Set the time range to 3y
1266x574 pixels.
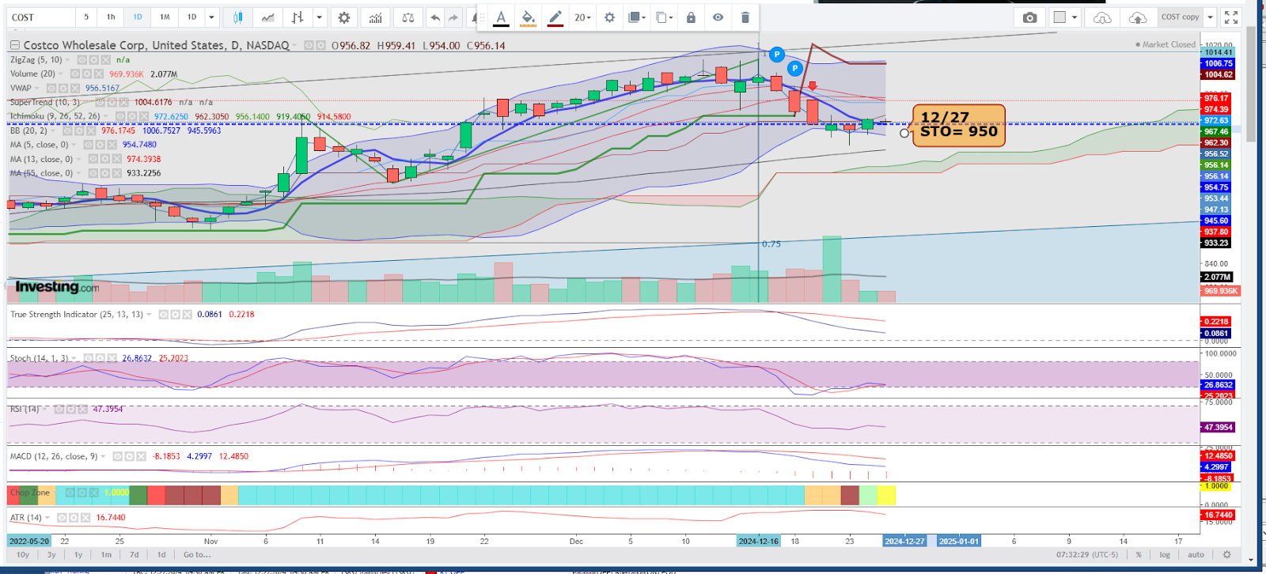(51, 555)
